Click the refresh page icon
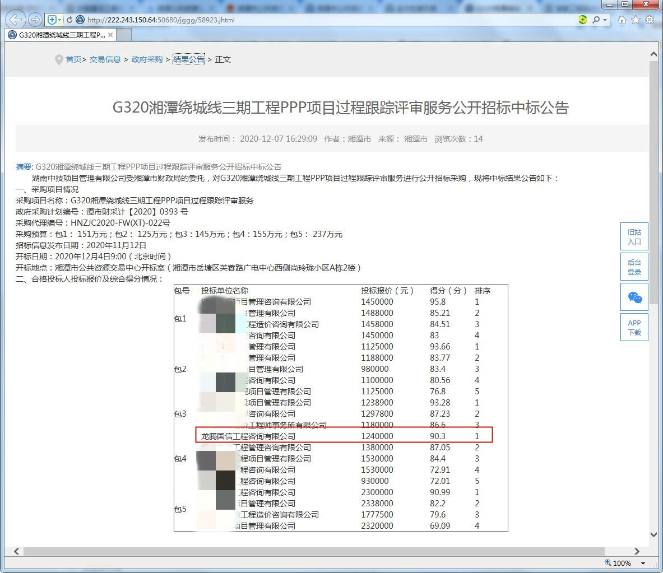This screenshot has height=573, width=663. [x=69, y=20]
